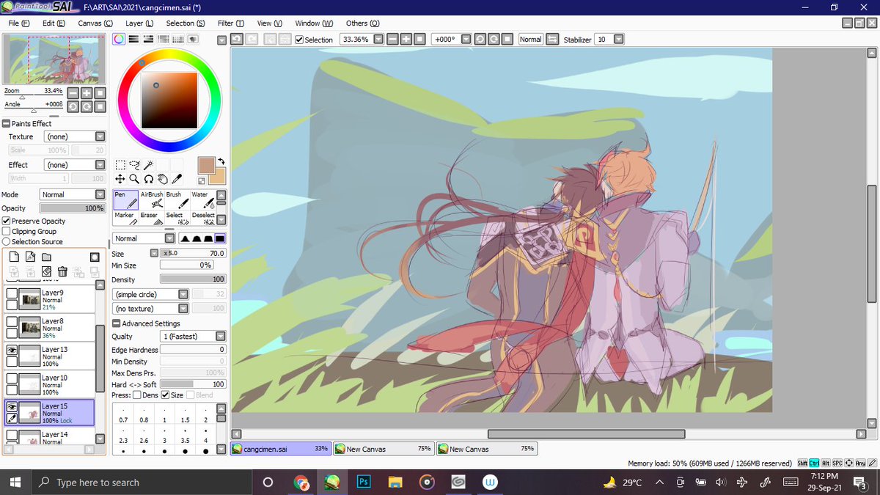Show the color wheel panel

(119, 40)
